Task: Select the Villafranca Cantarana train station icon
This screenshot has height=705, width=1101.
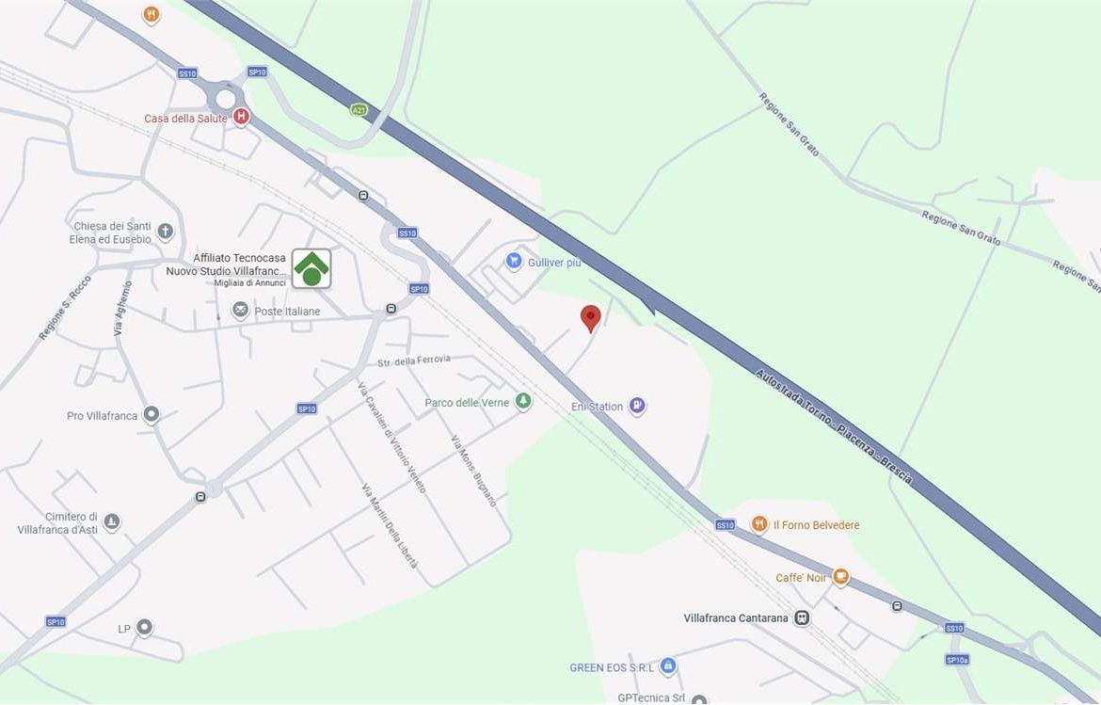Action: pos(802,617)
